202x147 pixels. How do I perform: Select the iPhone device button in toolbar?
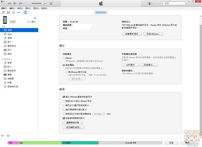click(25, 12)
